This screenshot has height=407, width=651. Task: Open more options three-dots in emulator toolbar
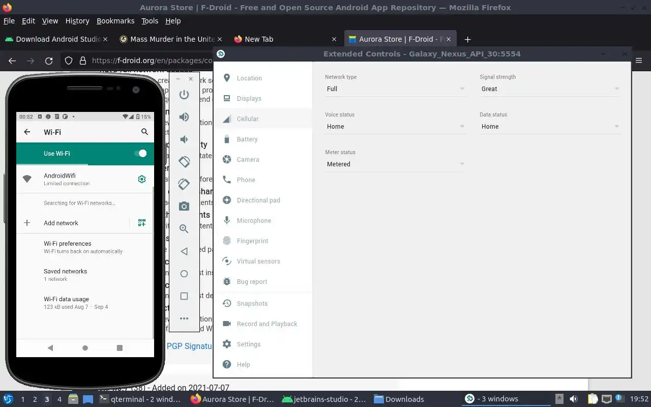pyautogui.click(x=184, y=318)
